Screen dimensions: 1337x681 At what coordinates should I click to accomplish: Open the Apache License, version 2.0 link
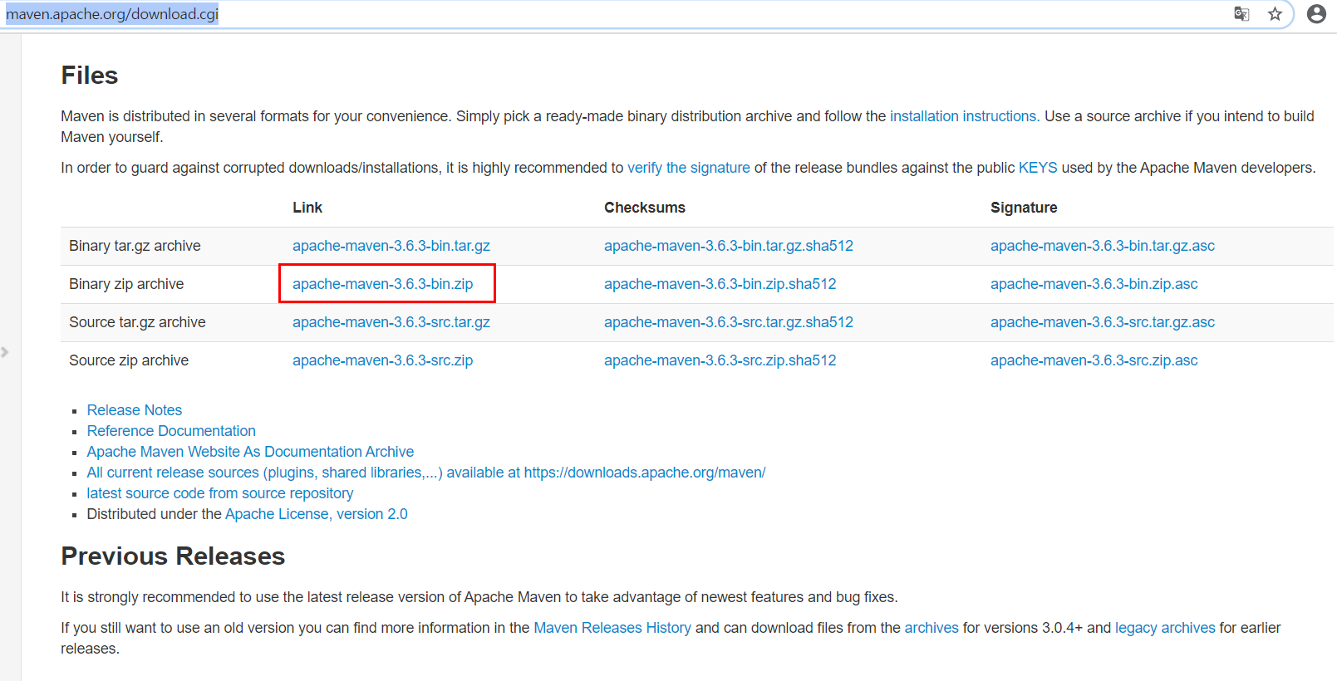coord(317,514)
